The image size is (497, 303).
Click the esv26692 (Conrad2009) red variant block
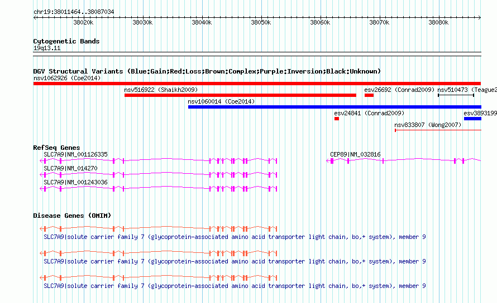tap(369, 95)
